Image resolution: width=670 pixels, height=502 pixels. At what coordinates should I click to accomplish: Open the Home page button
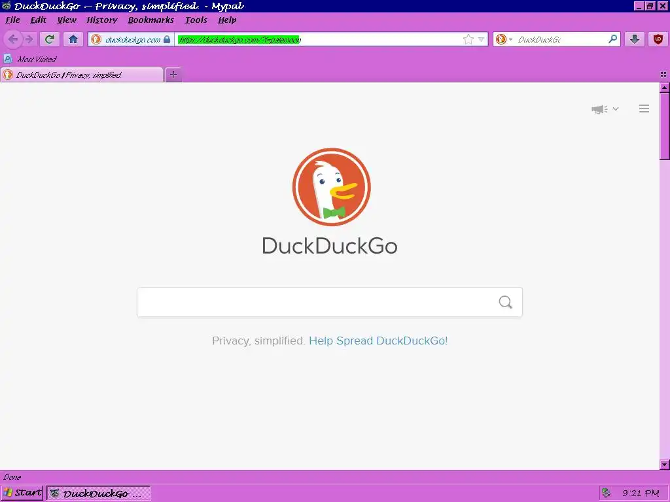click(x=73, y=39)
